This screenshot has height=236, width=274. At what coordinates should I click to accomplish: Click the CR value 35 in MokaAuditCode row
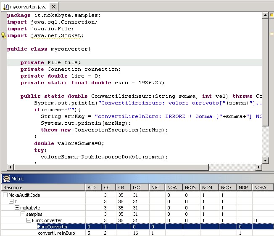(121, 195)
